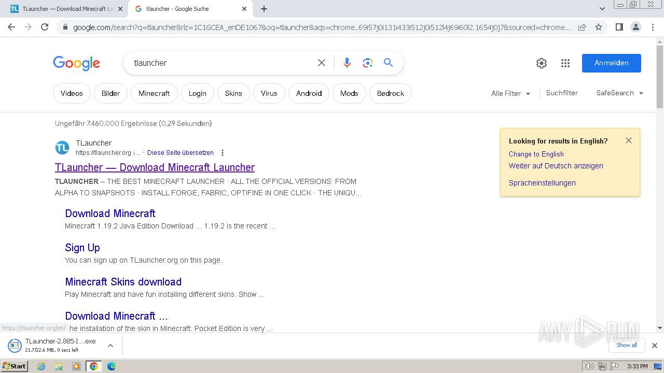Bookmark this page with the star icon

click(x=599, y=27)
